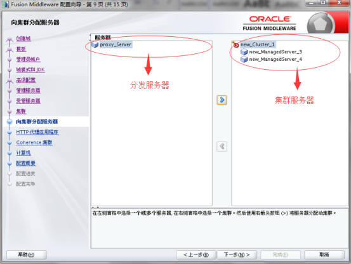Click the new_ManagedServer_3 cube icon
Viewport: 351px width, 264px height.
(244, 52)
